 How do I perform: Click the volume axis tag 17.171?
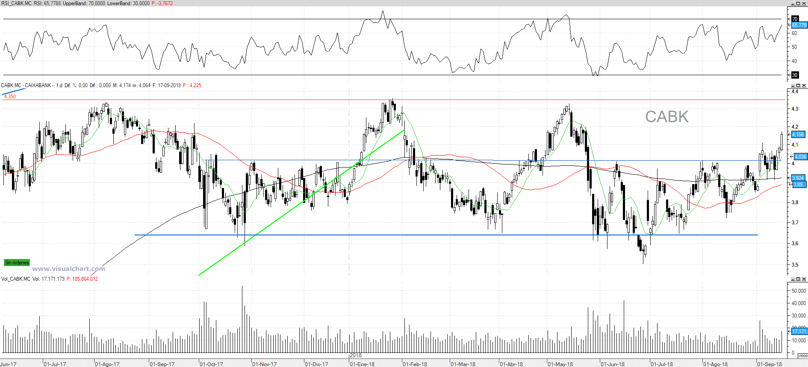click(799, 332)
